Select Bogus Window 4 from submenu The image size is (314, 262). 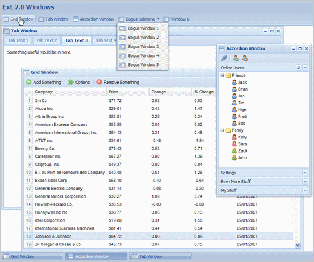coord(143,56)
